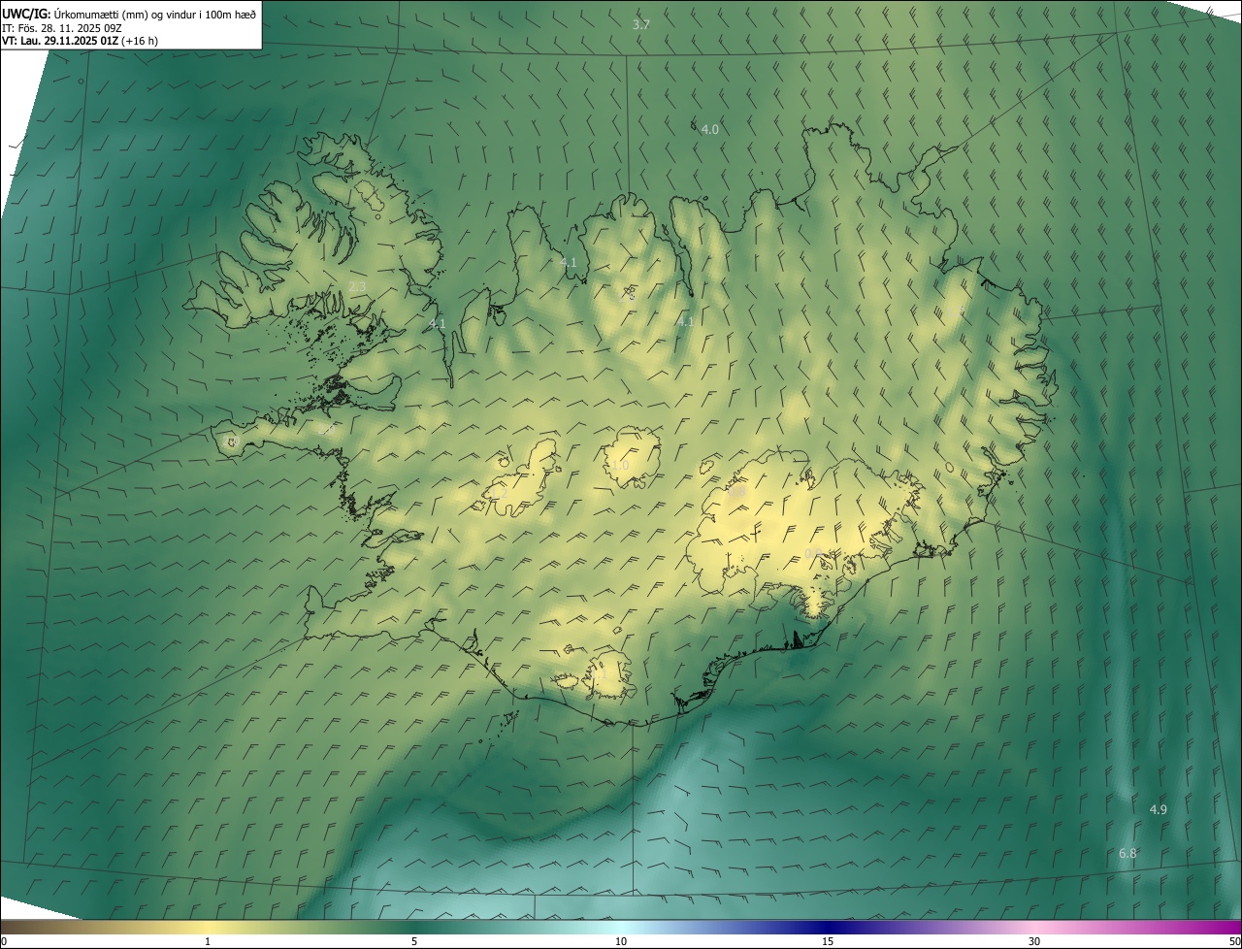The image size is (1242, 949).
Task: Click the 2.3 value in the Westfjords
Action: (357, 286)
